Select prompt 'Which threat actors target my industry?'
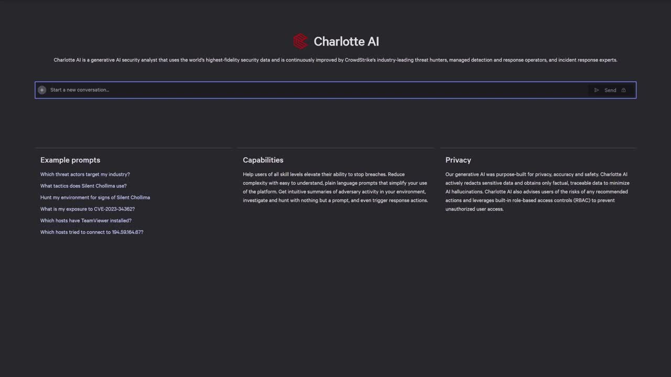 click(x=85, y=174)
